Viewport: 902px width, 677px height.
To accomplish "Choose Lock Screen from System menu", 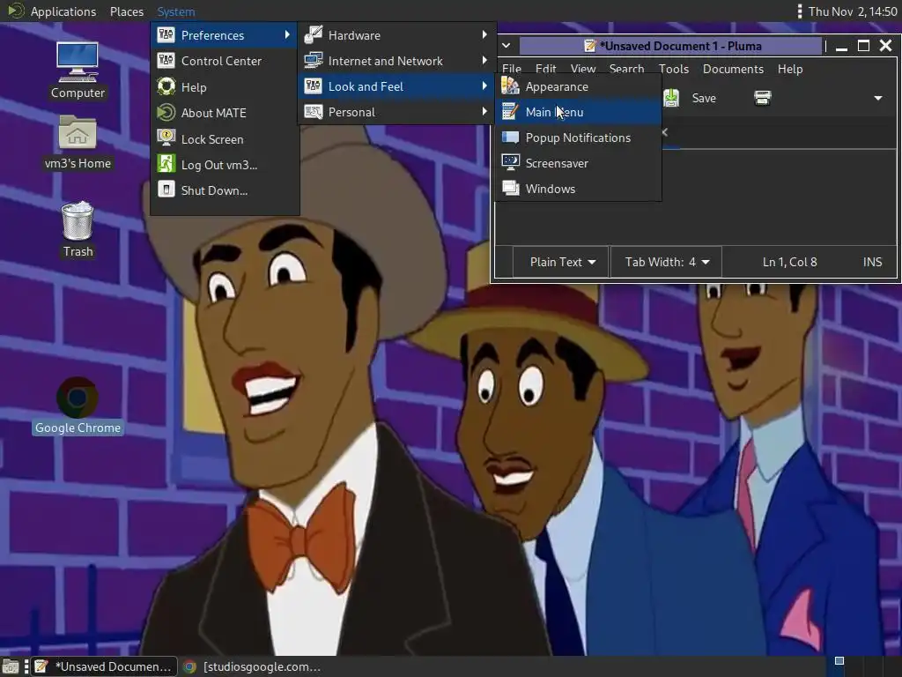I will pyautogui.click(x=225, y=138).
